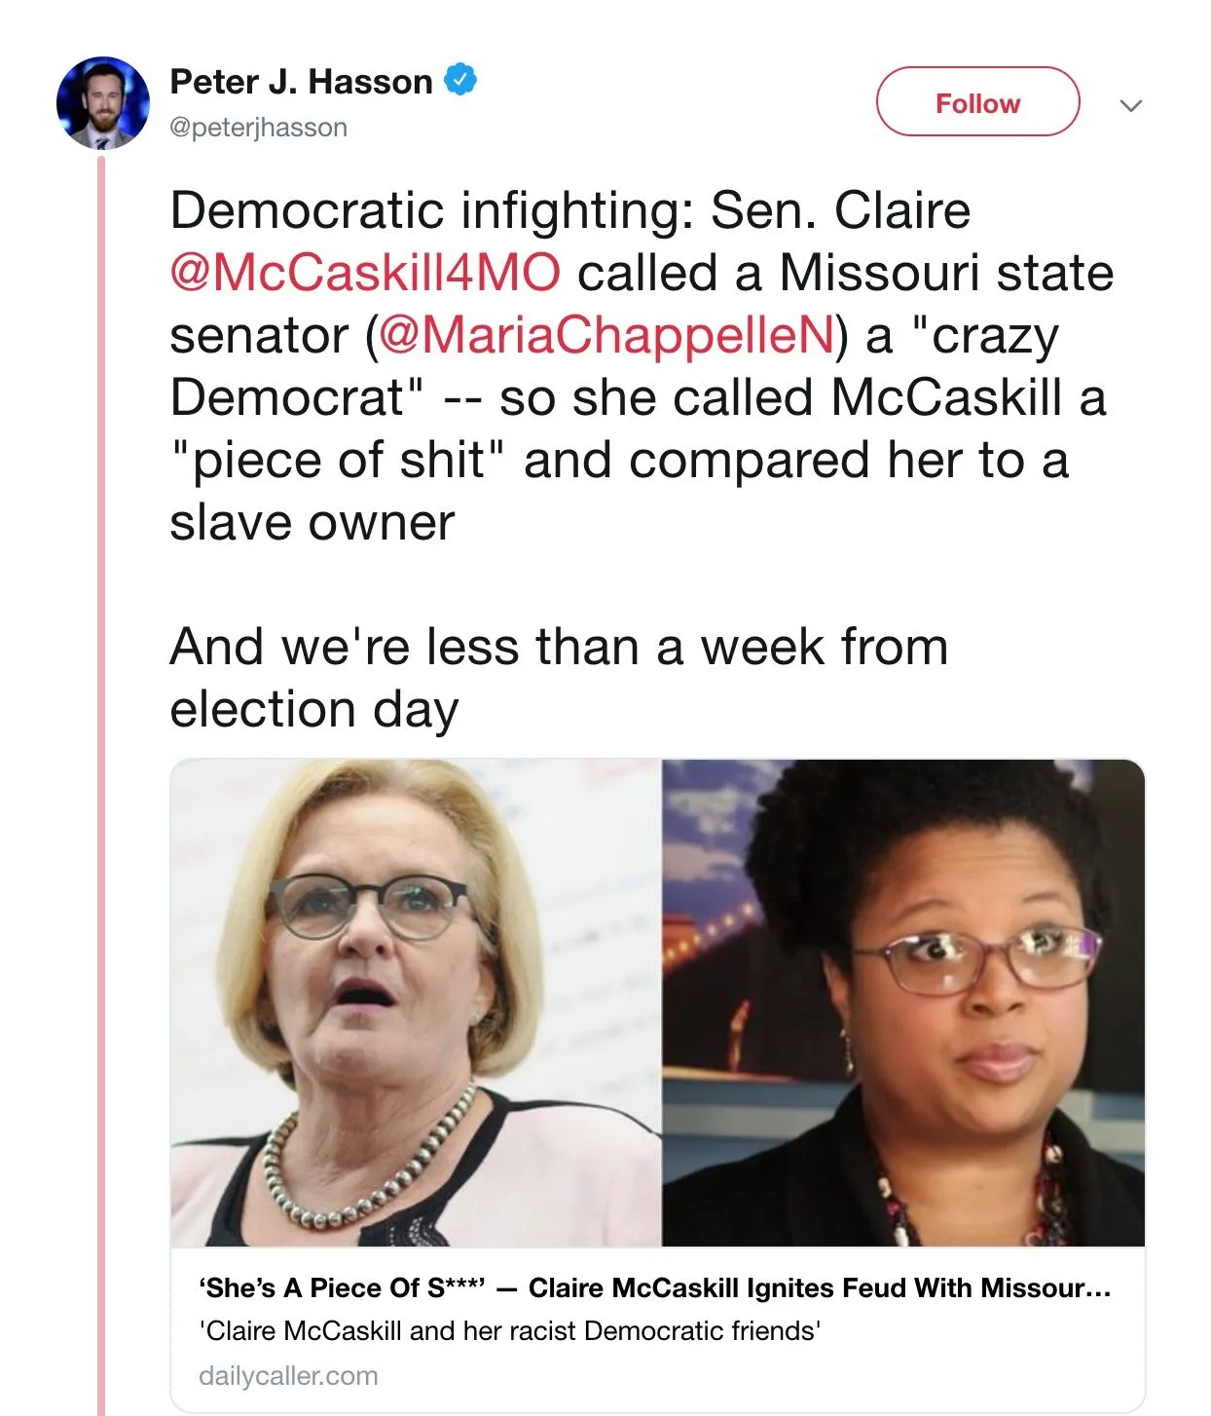The height and width of the screenshot is (1416, 1211).
Task: Click the photo of the blonde woman
Action: tap(416, 1003)
